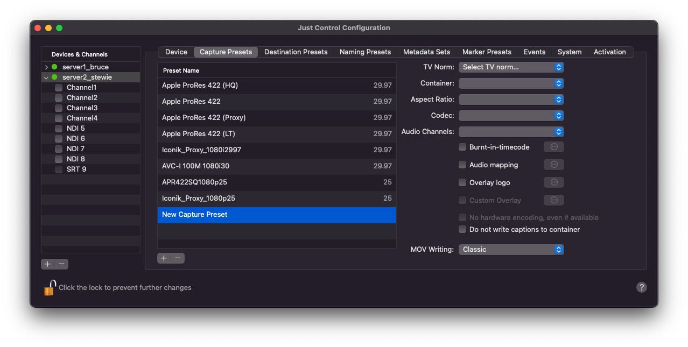Check Do not write captions to container
This screenshot has width=688, height=347.
click(x=462, y=229)
